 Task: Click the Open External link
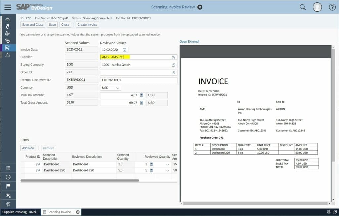tap(189, 41)
